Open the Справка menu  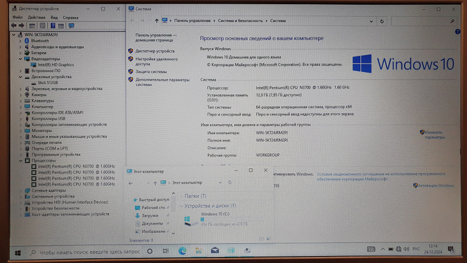(71, 17)
